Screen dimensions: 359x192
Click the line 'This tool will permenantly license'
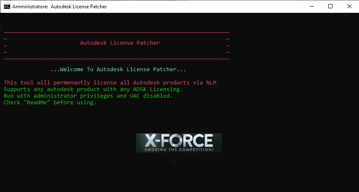click(x=110, y=83)
